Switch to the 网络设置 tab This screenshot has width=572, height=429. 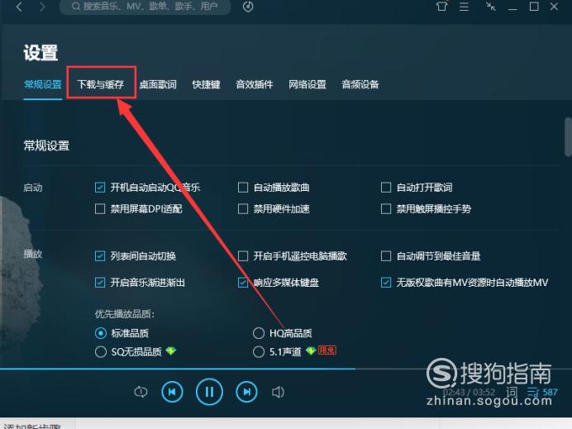pyautogui.click(x=307, y=84)
